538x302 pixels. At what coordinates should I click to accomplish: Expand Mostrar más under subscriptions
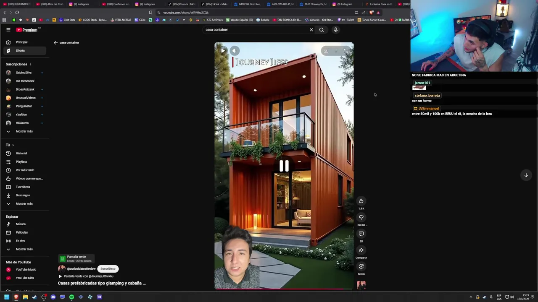(x=24, y=131)
